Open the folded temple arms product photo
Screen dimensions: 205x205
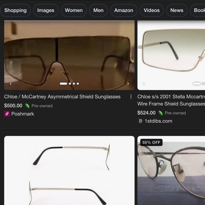pyautogui.click(x=69, y=170)
